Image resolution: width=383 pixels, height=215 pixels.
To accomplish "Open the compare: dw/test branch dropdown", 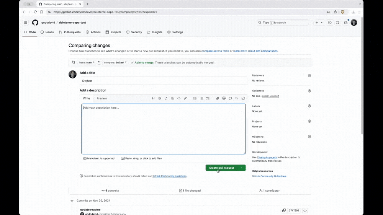I will pos(115,62).
